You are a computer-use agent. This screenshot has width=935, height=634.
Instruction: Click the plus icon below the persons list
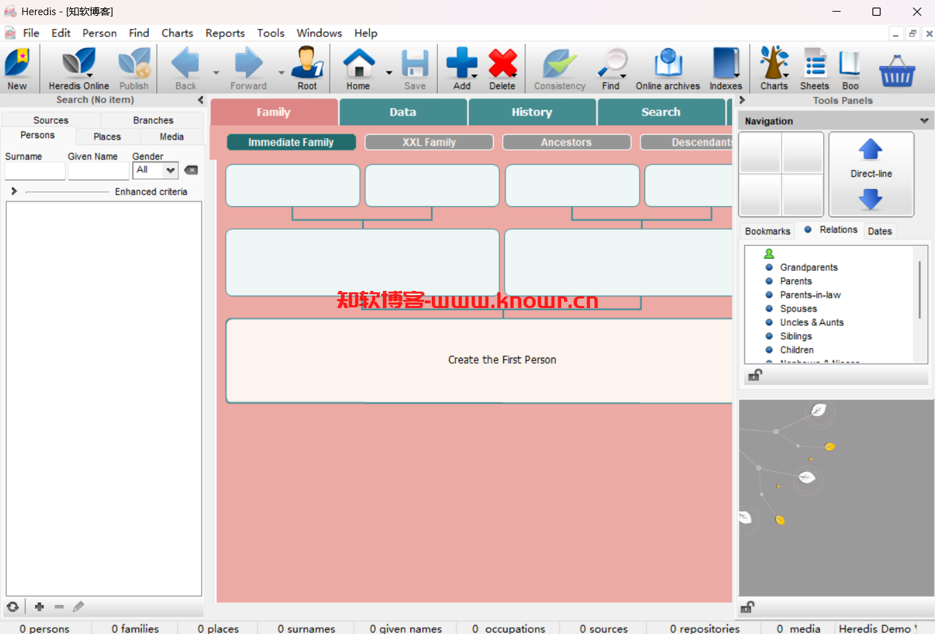point(39,606)
